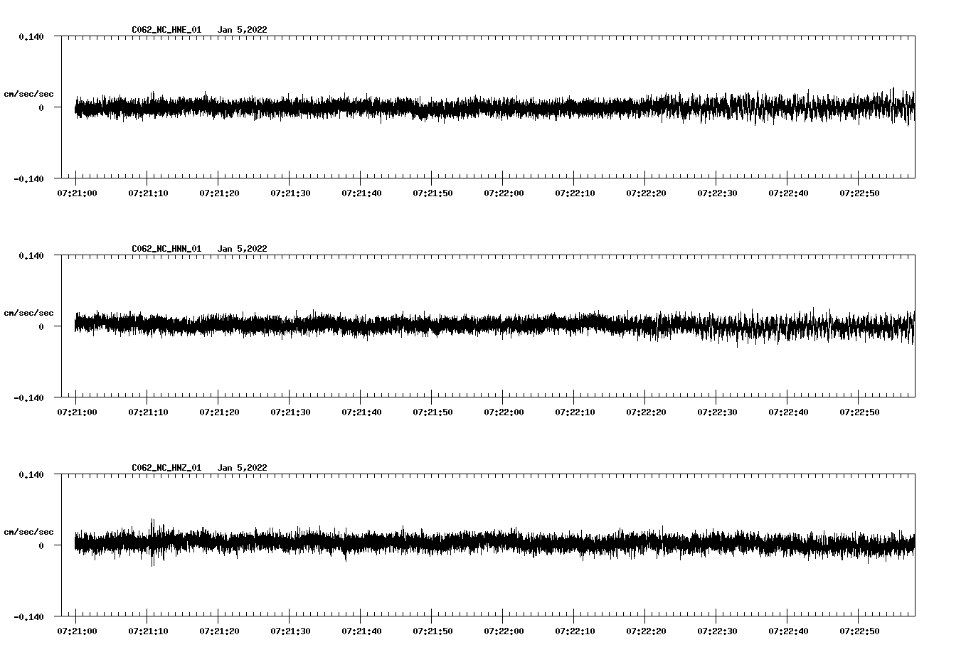Select 07:21:00 time label on HNE plot

coord(77,193)
